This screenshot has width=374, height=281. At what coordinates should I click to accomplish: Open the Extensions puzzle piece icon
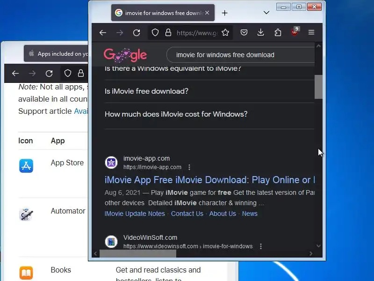(278, 32)
